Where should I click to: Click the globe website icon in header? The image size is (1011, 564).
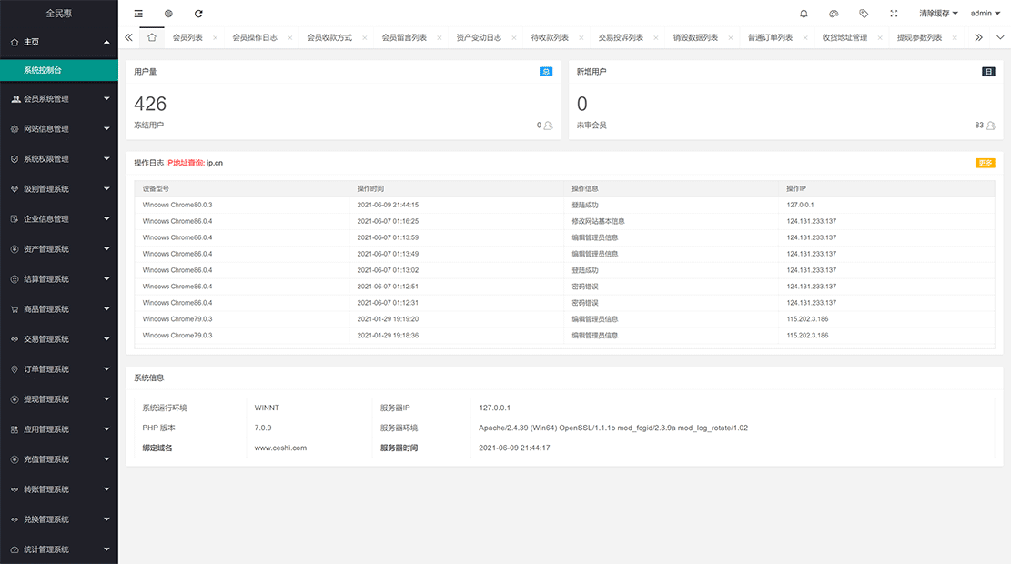168,14
